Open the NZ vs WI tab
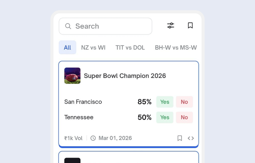The image size is (255, 163). coord(93,47)
